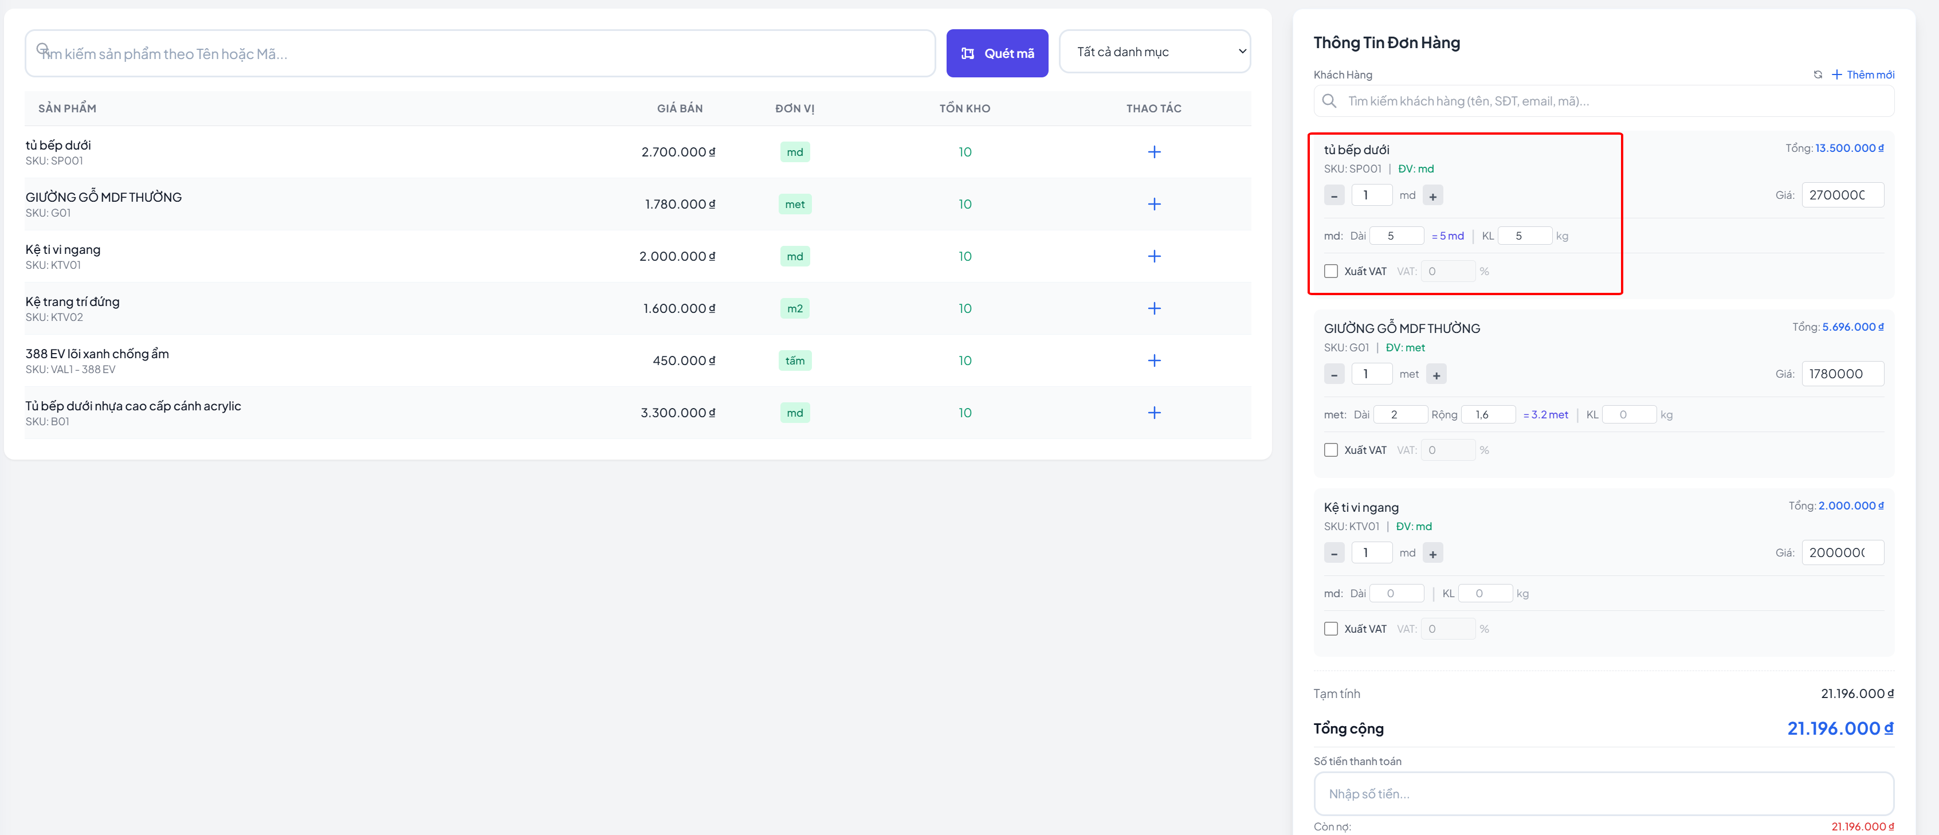The width and height of the screenshot is (1939, 835).
Task: Decrease quantity of tủ bếp dưới order item
Action: [1334, 196]
